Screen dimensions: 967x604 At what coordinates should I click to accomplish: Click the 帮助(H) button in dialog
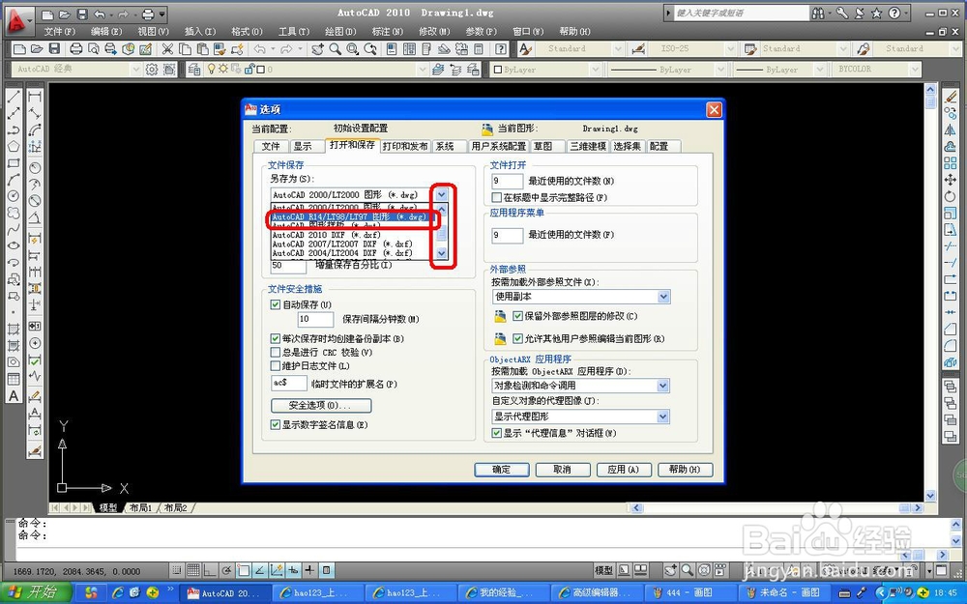[x=685, y=470]
